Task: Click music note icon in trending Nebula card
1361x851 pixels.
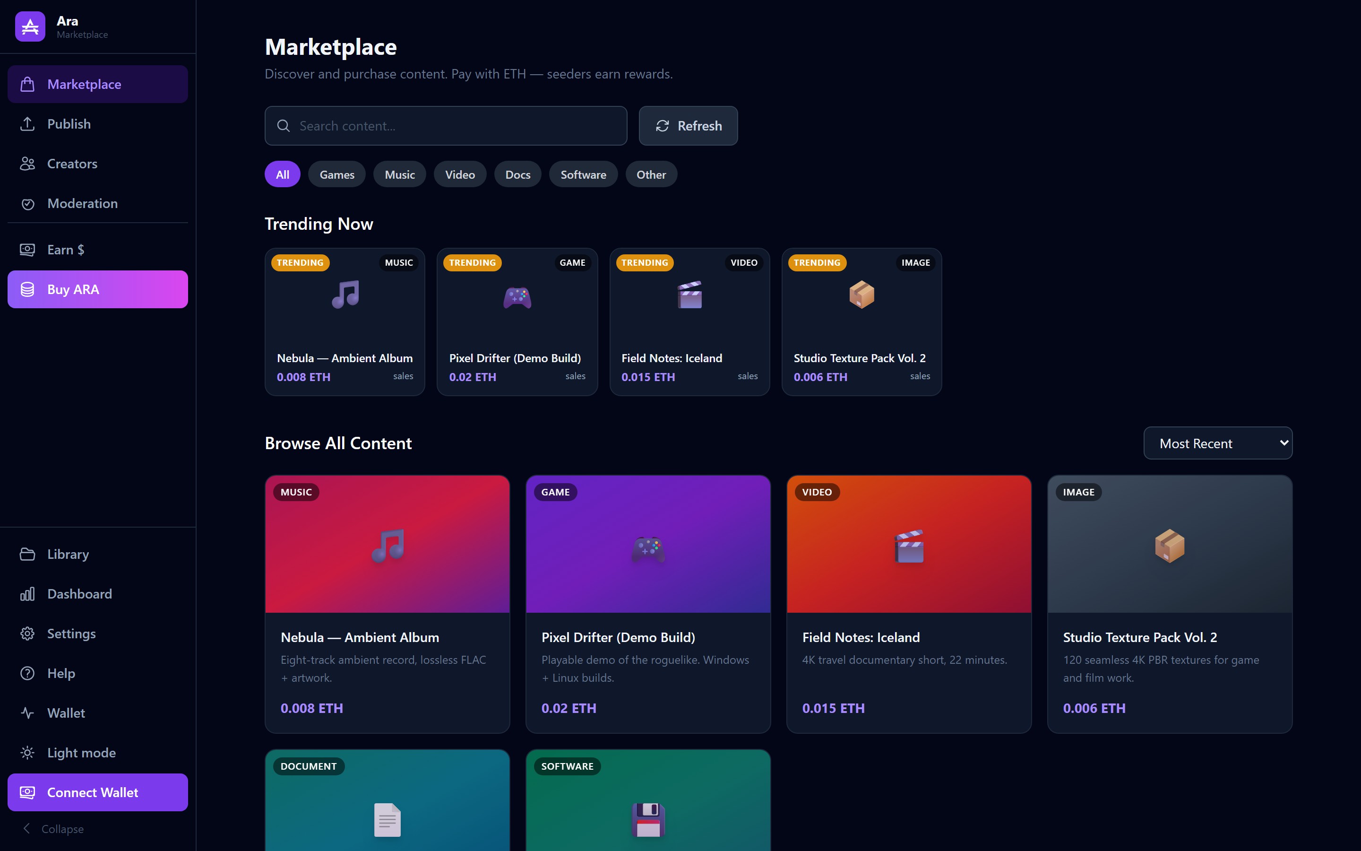Action: pos(345,295)
